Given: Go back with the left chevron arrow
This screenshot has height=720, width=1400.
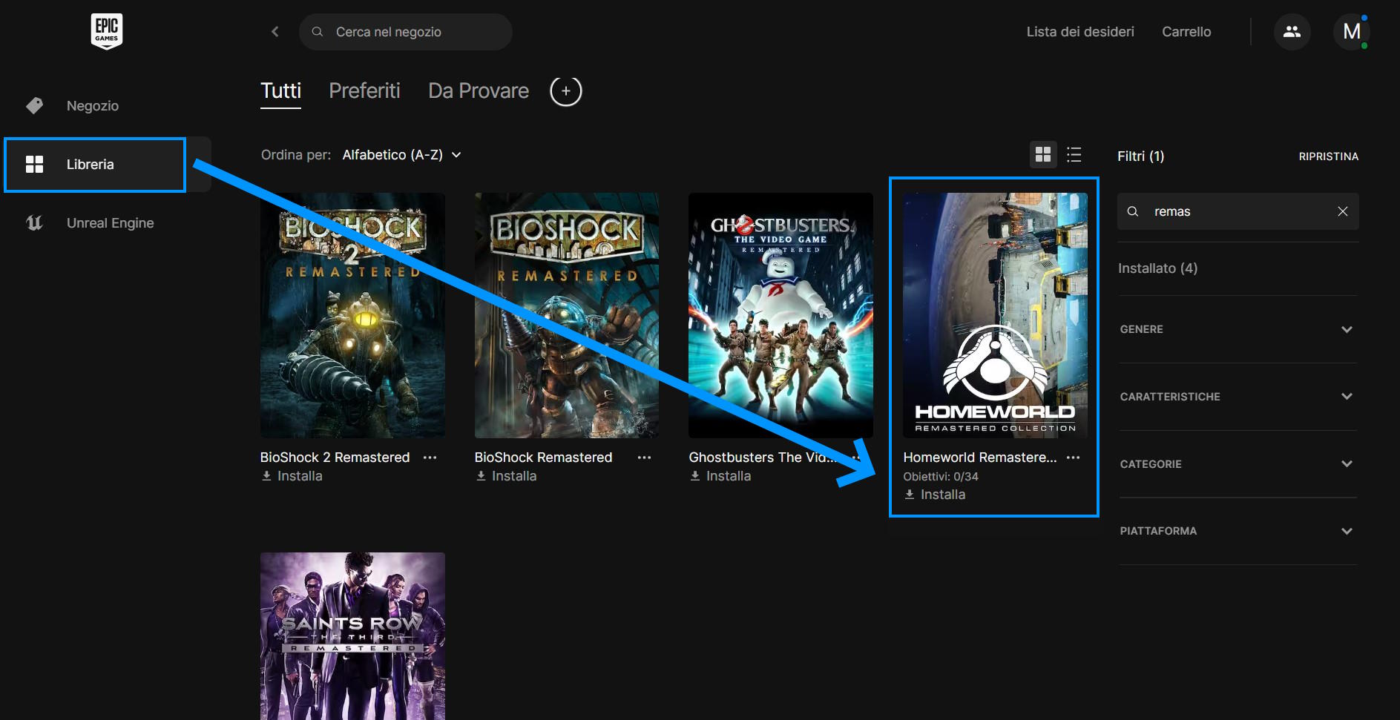Looking at the screenshot, I should tap(275, 32).
